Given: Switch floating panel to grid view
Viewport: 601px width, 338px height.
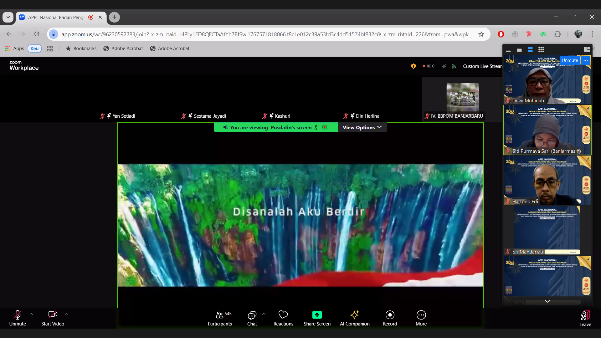Looking at the screenshot, I should pyautogui.click(x=541, y=49).
